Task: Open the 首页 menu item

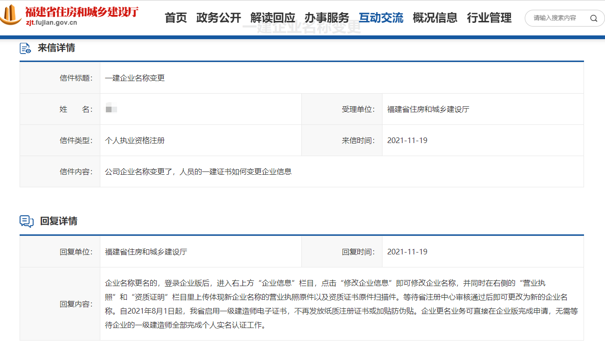Action: tap(175, 18)
